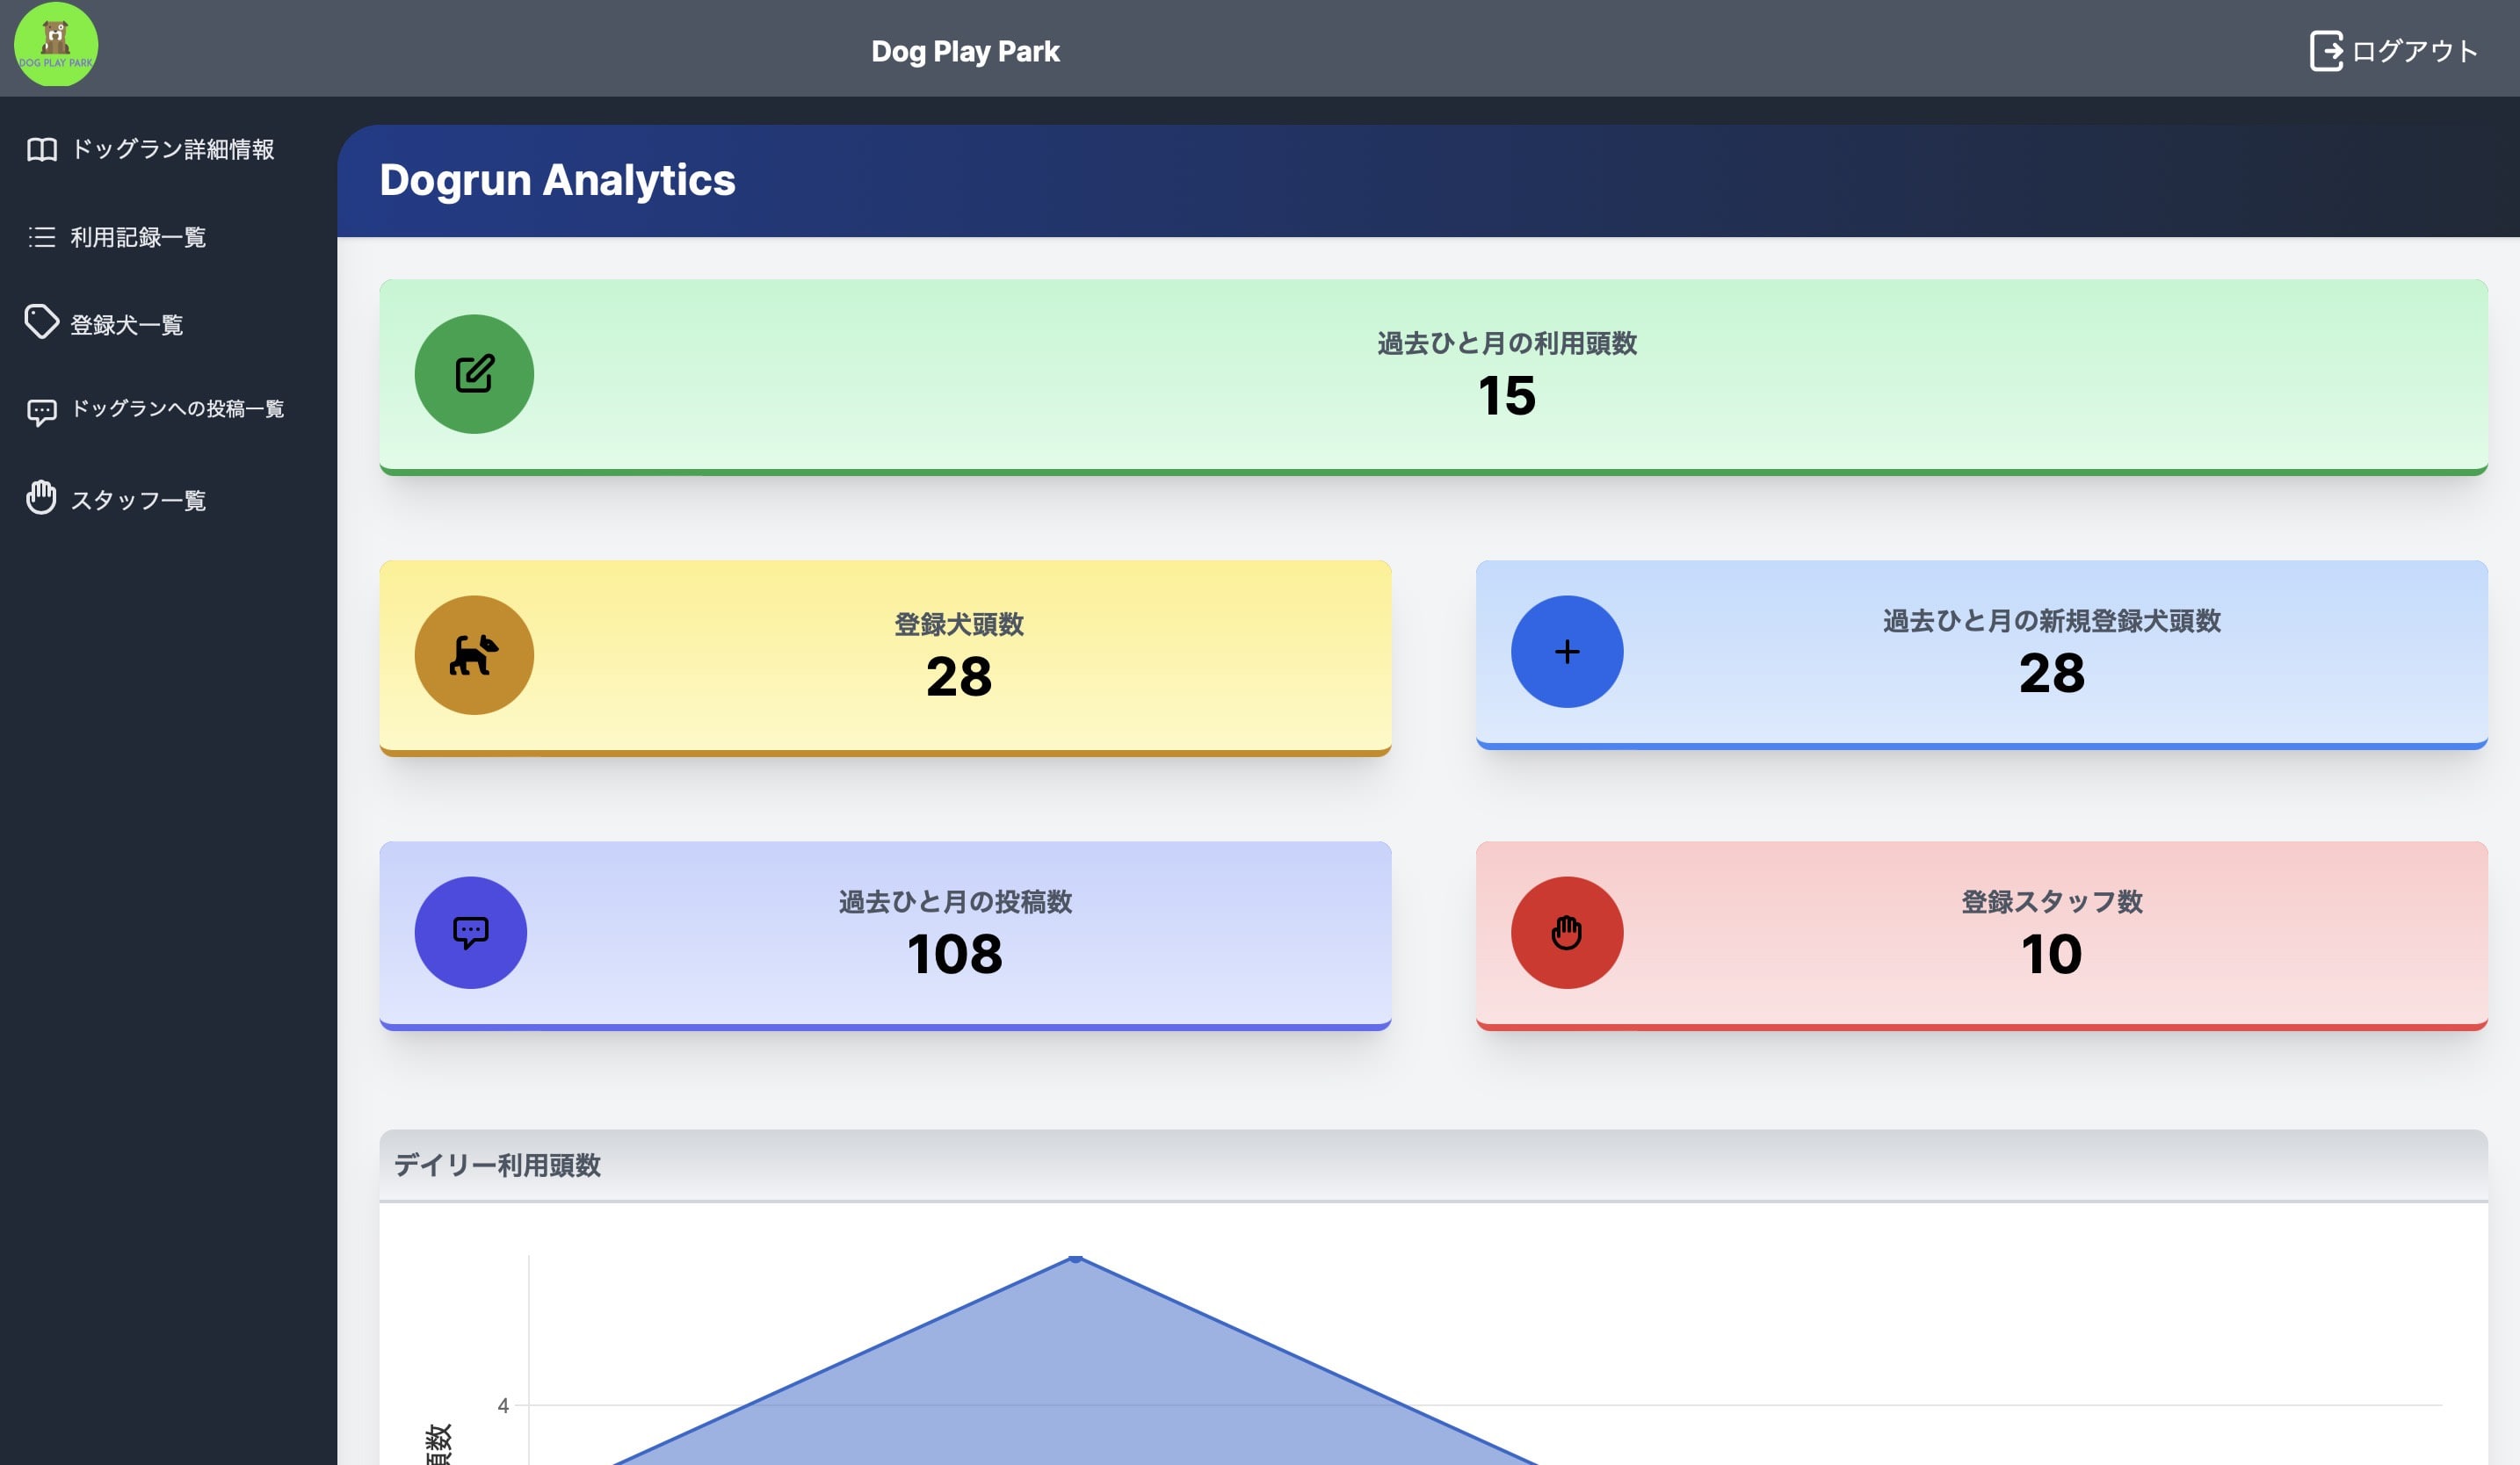
Task: Click the peak data point on chart
Action: [x=1075, y=1258]
